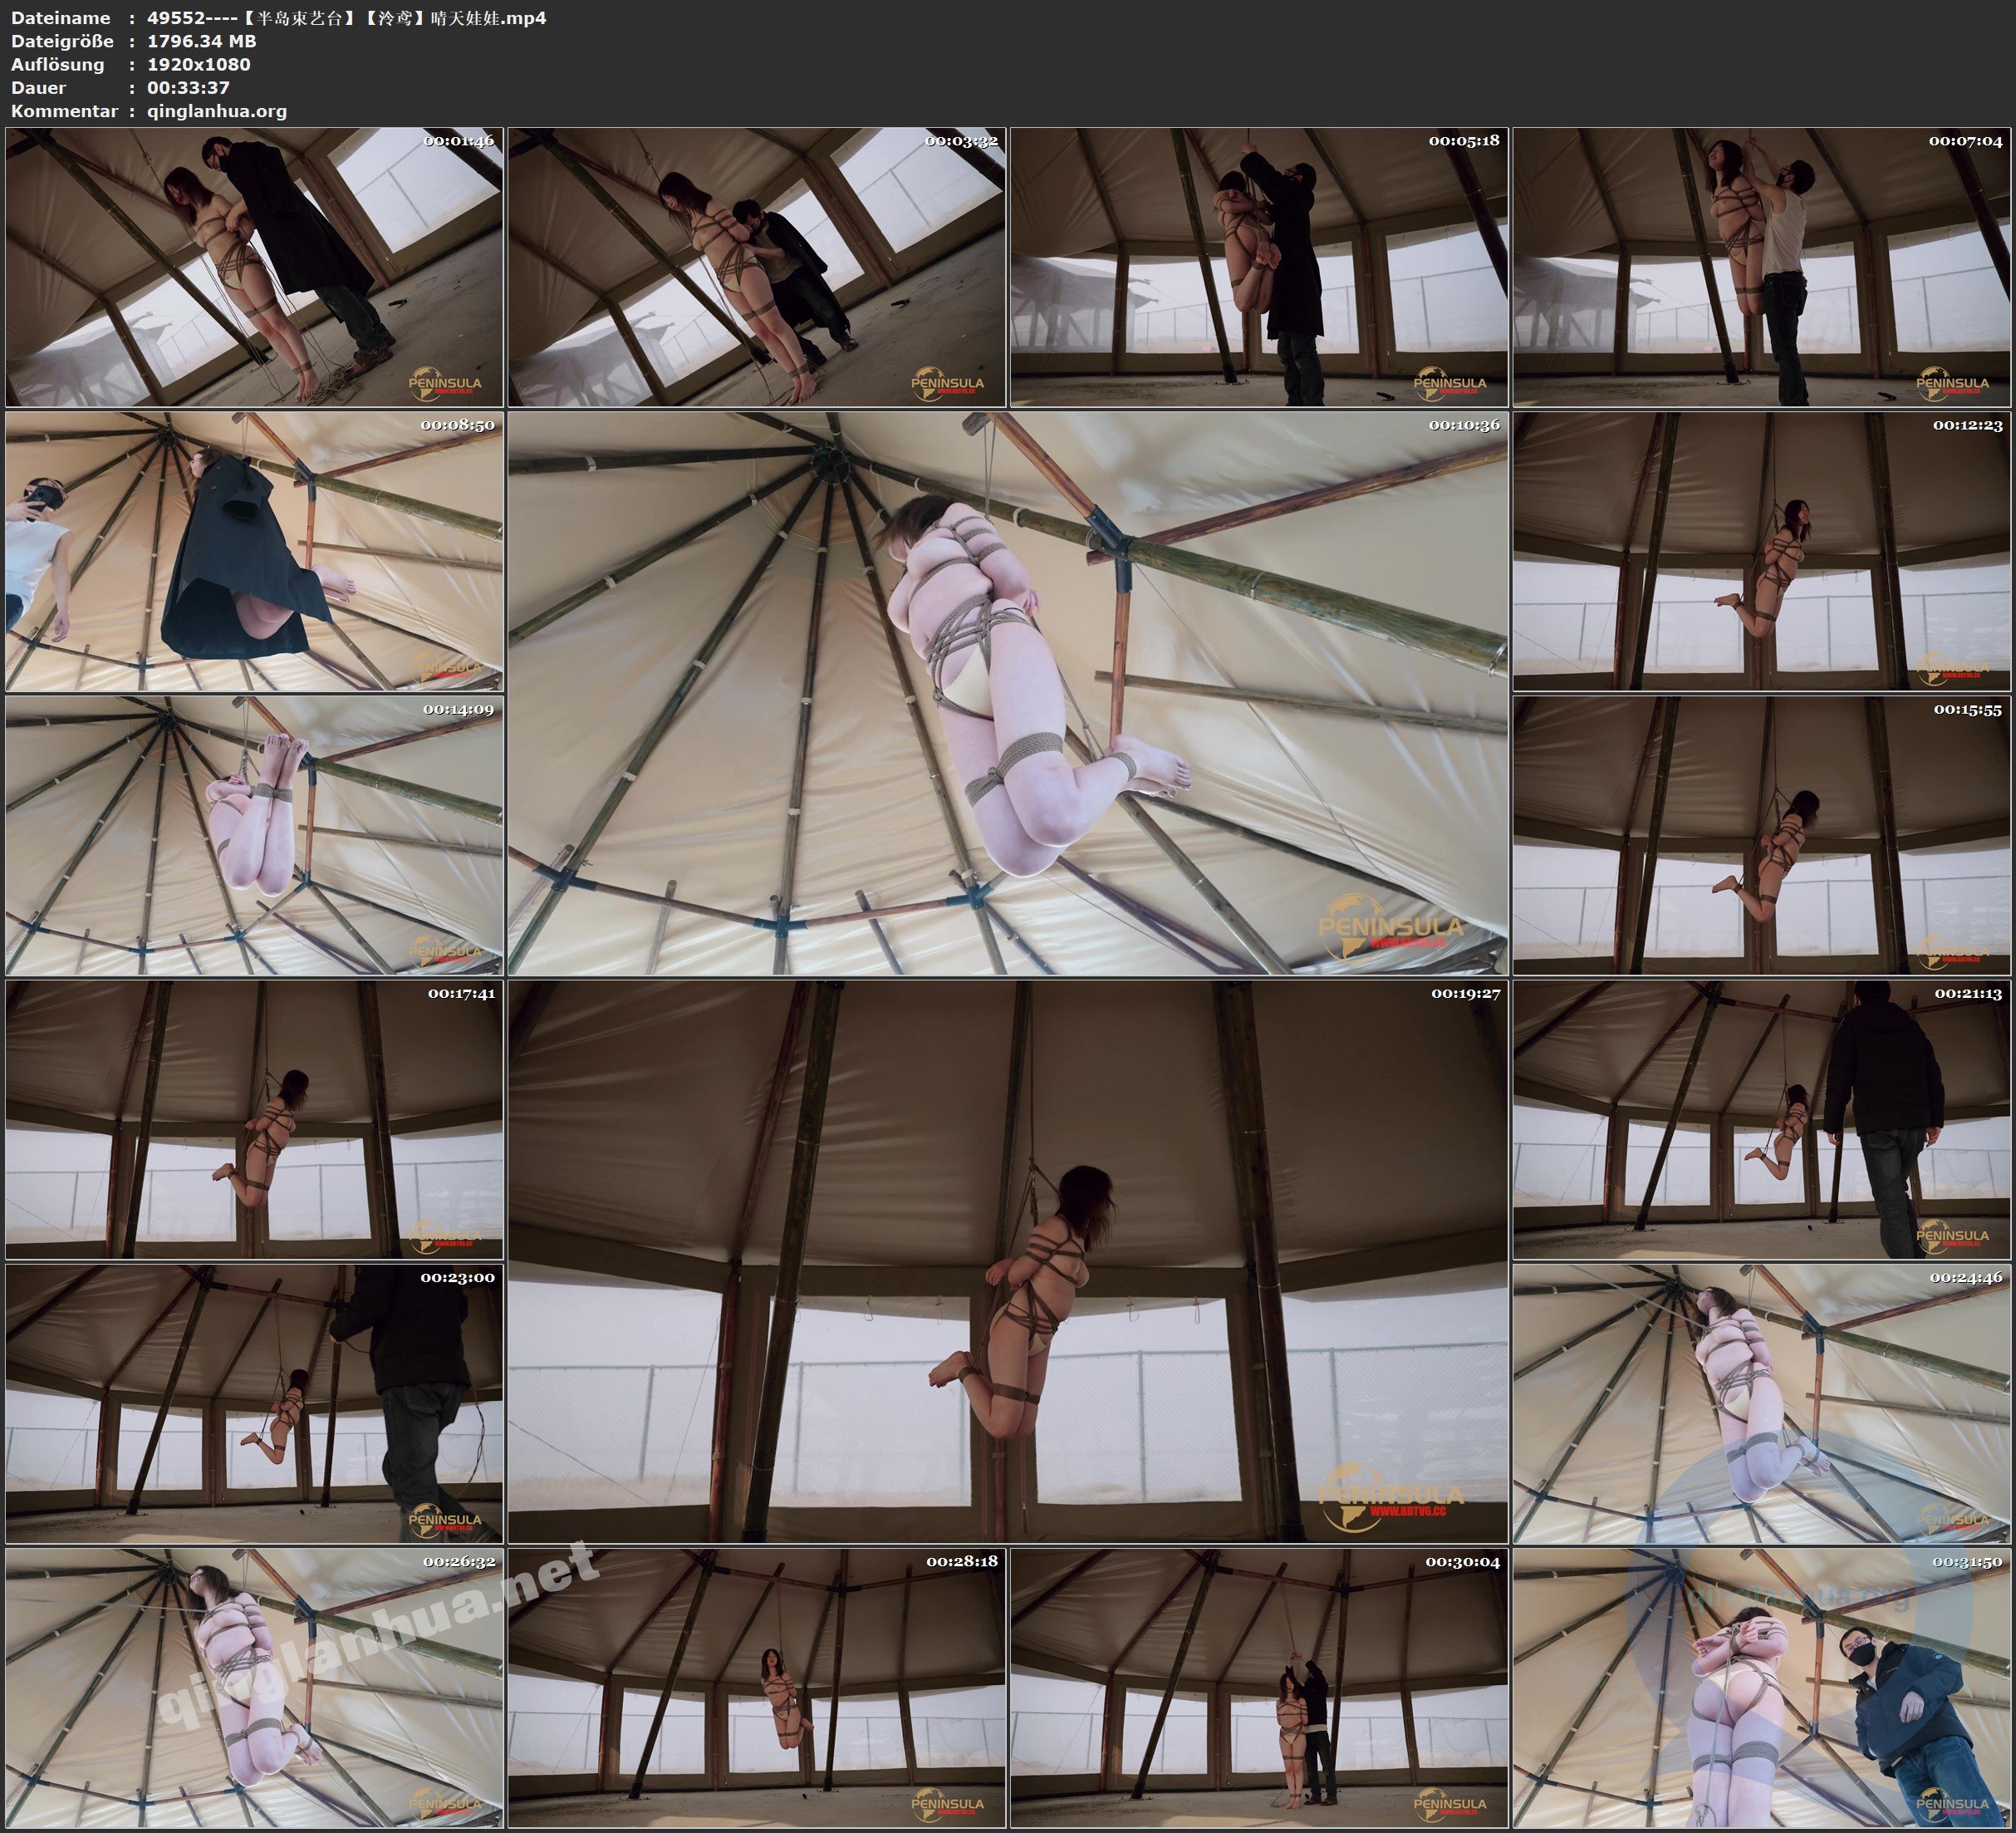Click the thumbnail marked 00:12:23
This screenshot has width=2016, height=1833.
coord(1761,551)
